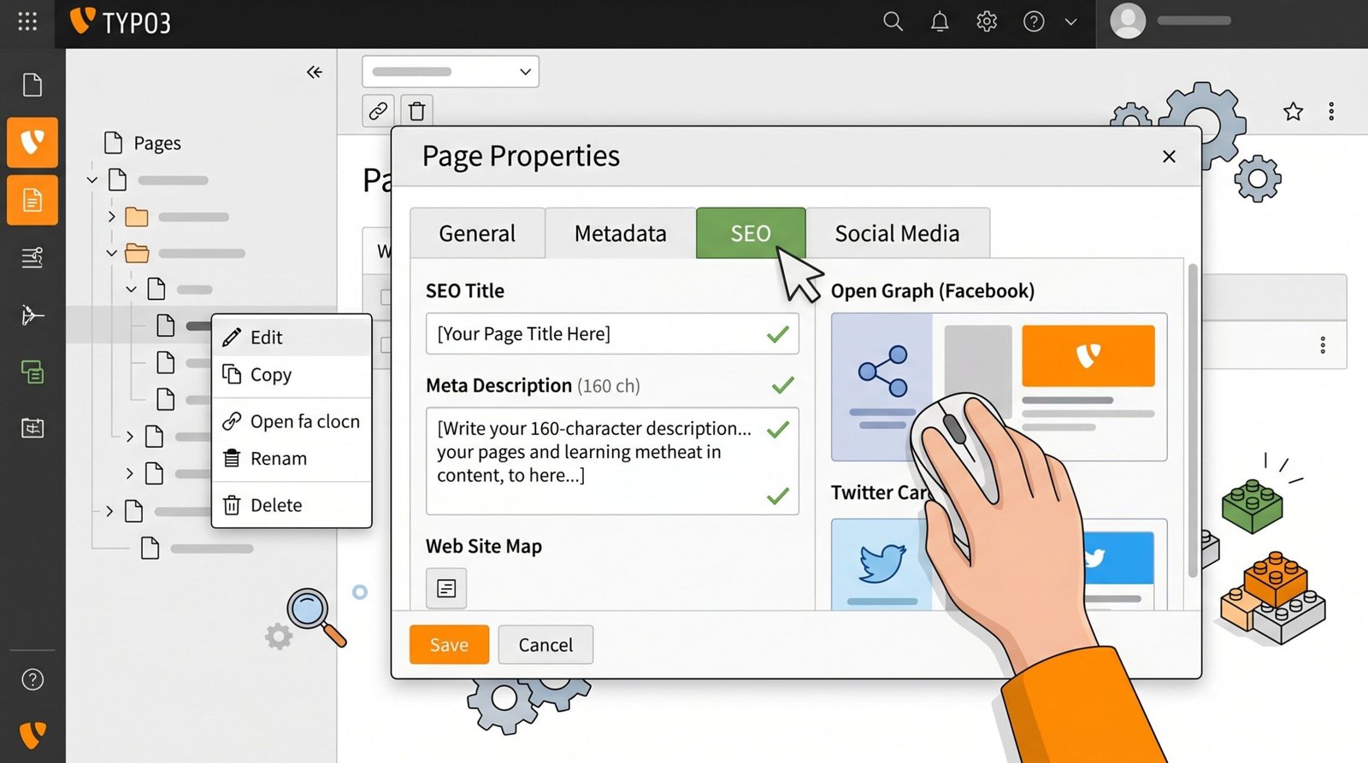1368x763 pixels.
Task: Click the Twitter bird thumbnail
Action: 882,563
